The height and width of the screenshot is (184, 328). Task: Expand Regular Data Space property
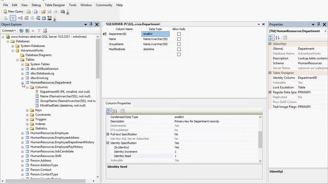point(270,92)
